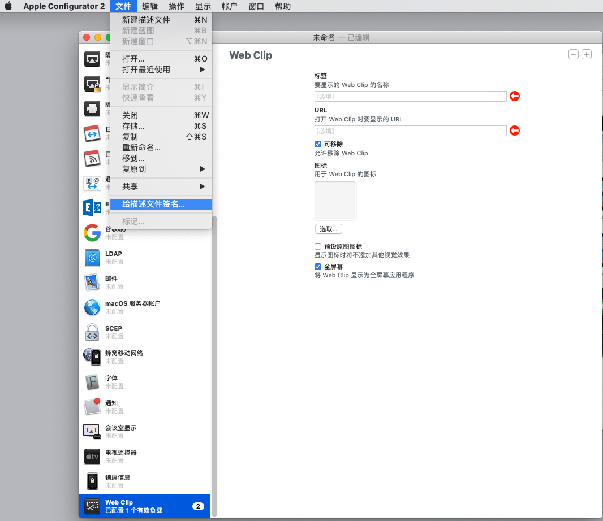Screen dimensions: 603x521
Task: Click the sidebar vertical scrollbar
Action: tap(214, 367)
